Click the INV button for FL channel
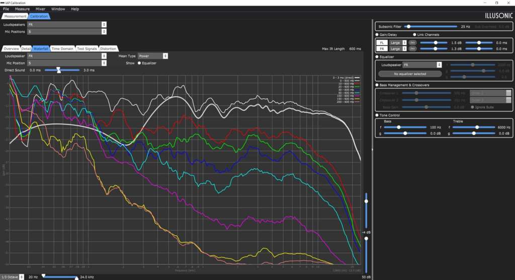The width and height of the screenshot is (515, 280). 412,43
